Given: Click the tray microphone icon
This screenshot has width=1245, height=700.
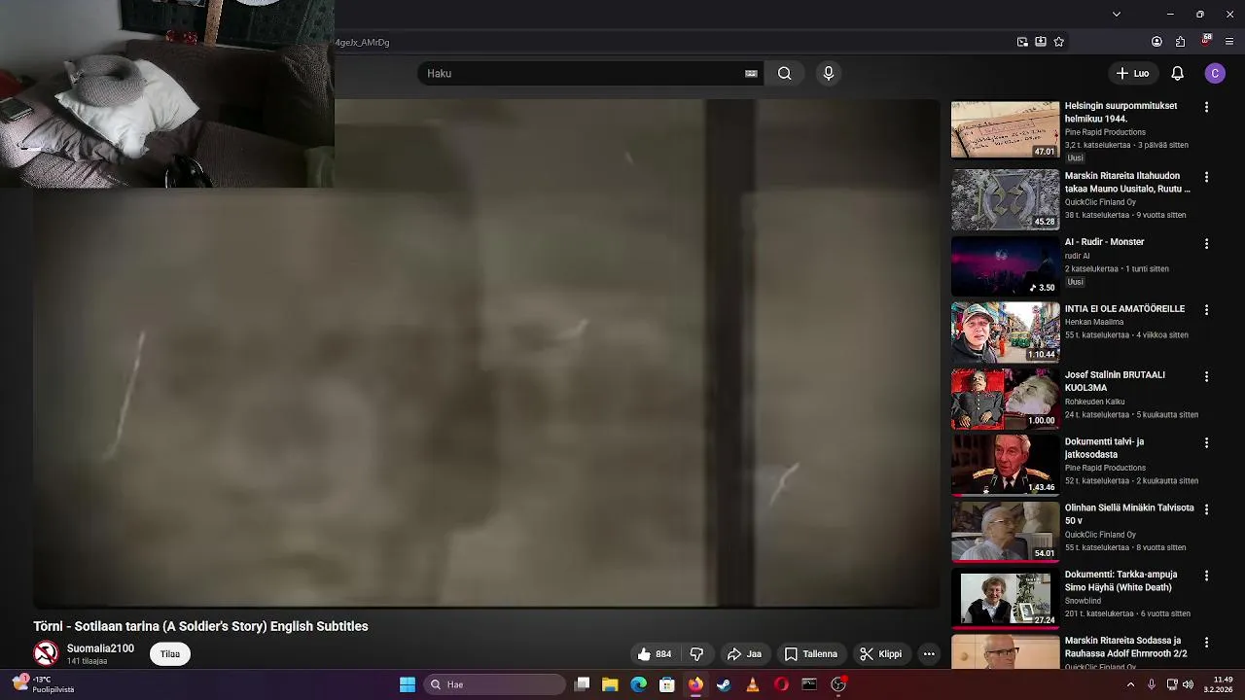Looking at the screenshot, I should [x=1152, y=684].
